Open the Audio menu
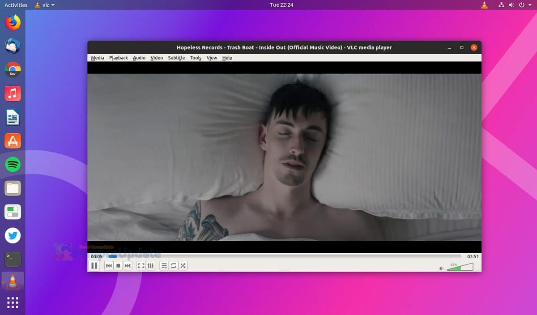The height and width of the screenshot is (315, 537). pyautogui.click(x=139, y=58)
